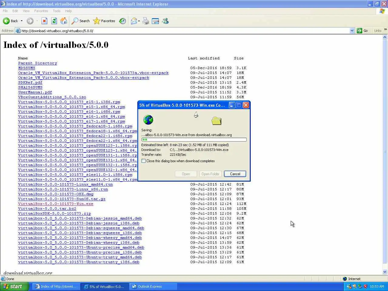The width and height of the screenshot is (388, 291).
Task: Click the security shield tray icon
Action: point(365,286)
